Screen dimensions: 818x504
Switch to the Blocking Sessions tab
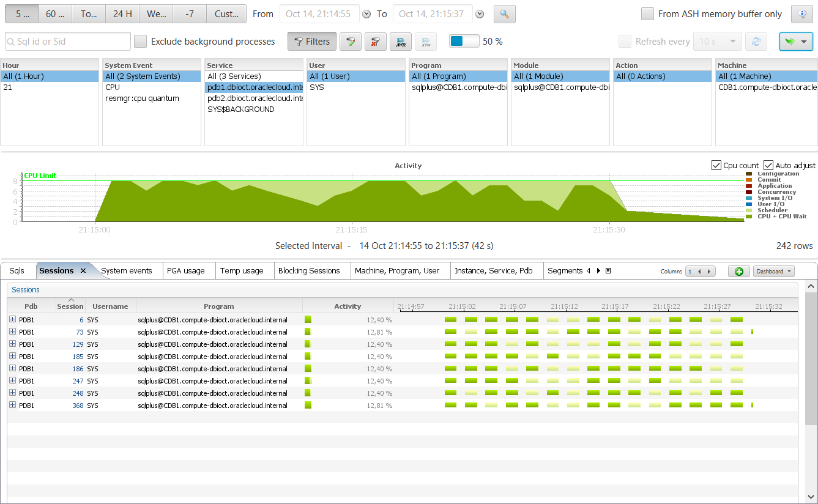(309, 271)
